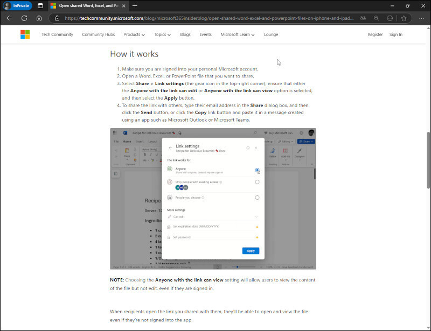Open the translate page icon in address bar

click(x=363, y=18)
